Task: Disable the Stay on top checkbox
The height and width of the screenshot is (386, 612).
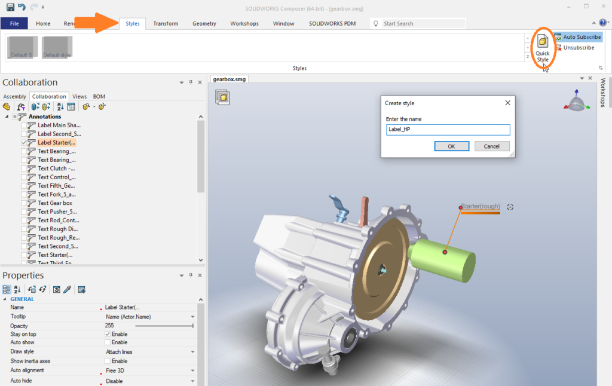Action: click(x=108, y=334)
